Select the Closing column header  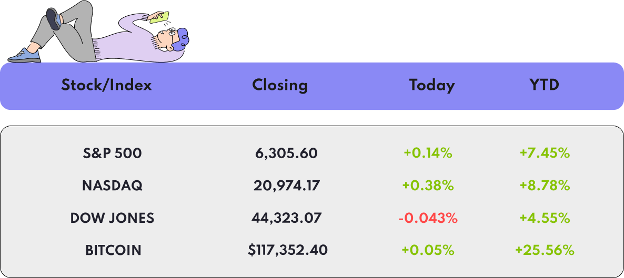[x=280, y=86]
